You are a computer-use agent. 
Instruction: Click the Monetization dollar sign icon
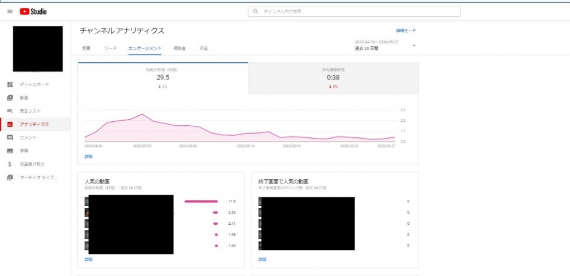click(9, 164)
